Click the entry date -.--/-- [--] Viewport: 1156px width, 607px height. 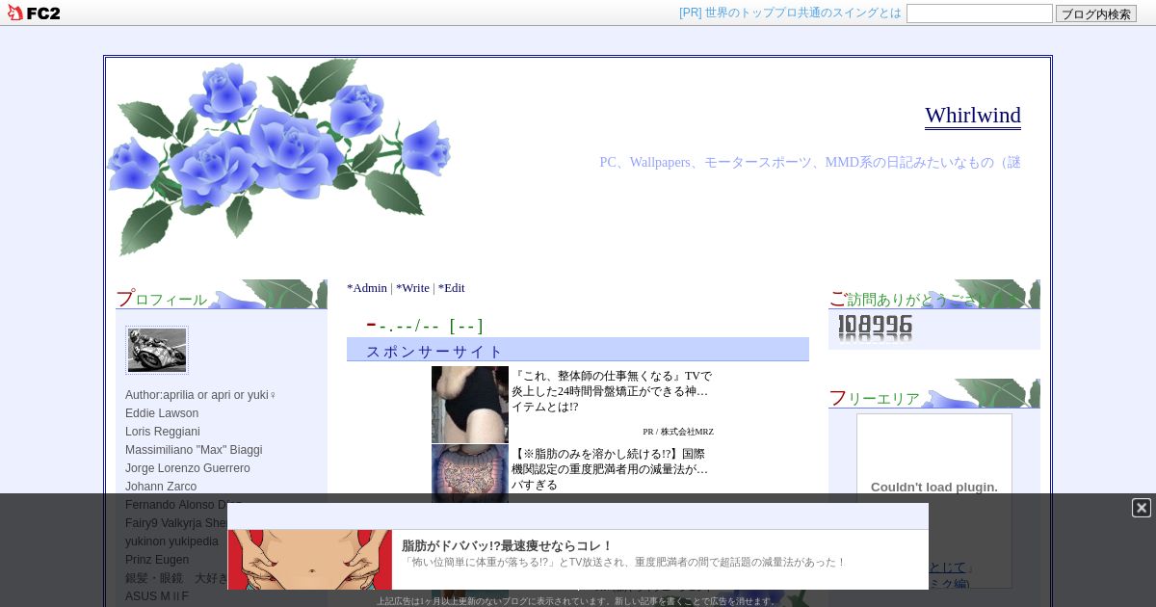click(x=425, y=326)
